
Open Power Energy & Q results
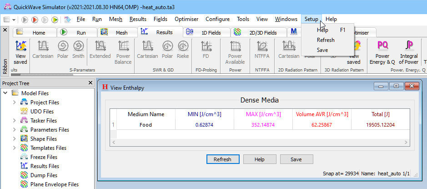382,52
